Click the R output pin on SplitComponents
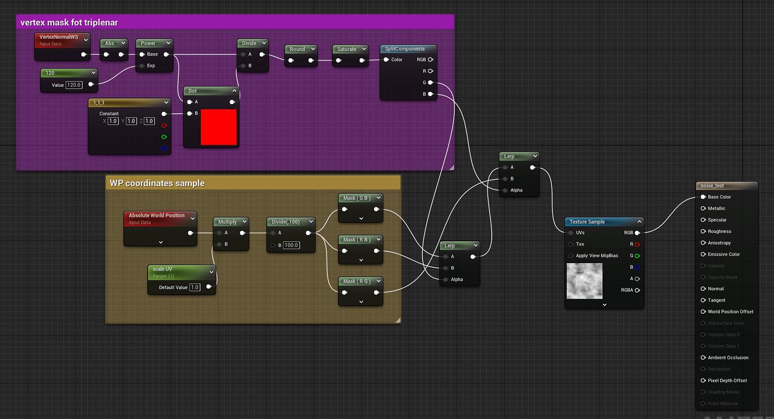This screenshot has width=774, height=419. (x=431, y=71)
